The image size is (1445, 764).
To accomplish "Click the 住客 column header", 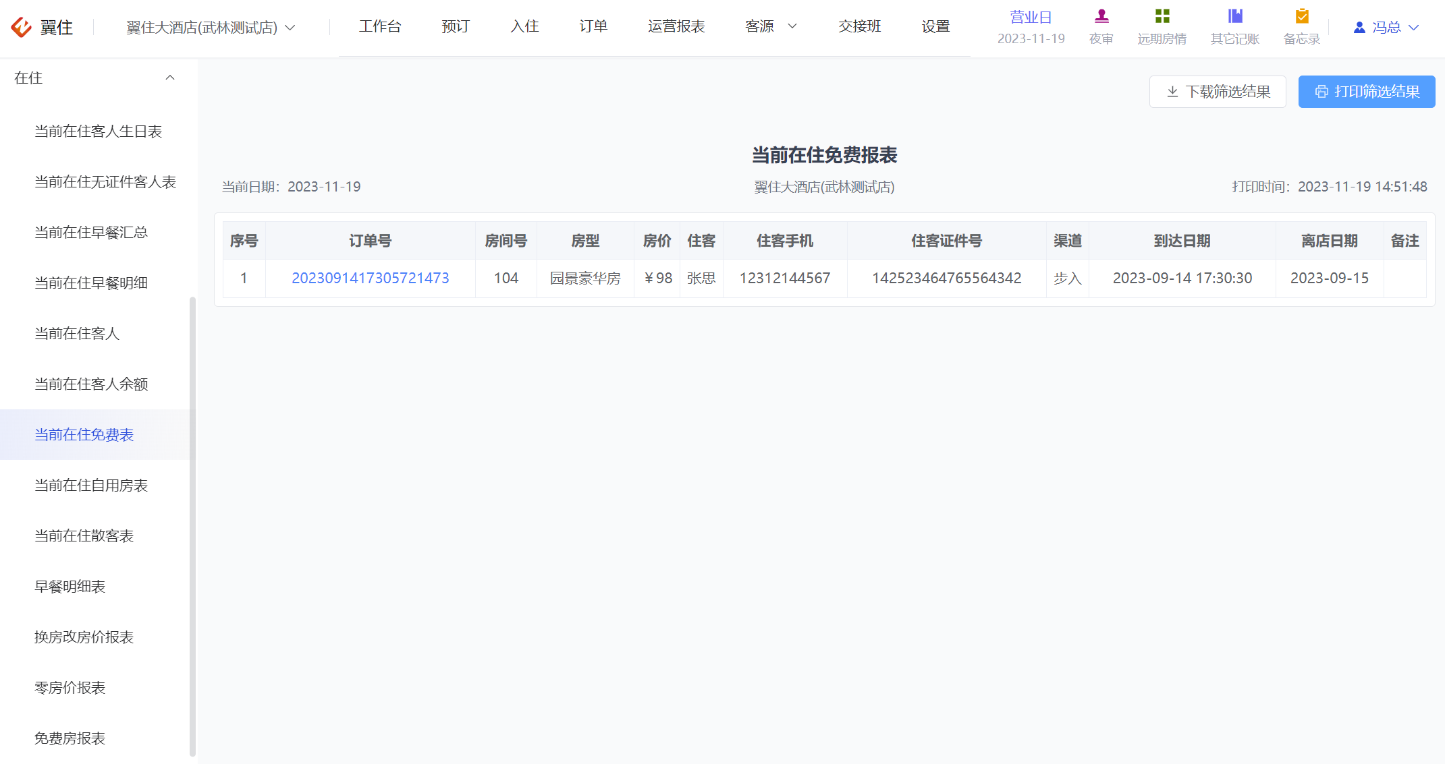I will coord(701,241).
